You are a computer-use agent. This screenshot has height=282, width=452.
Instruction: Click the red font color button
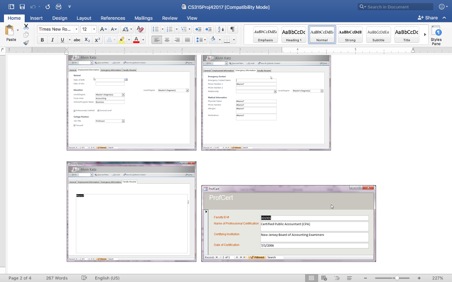tap(136, 40)
